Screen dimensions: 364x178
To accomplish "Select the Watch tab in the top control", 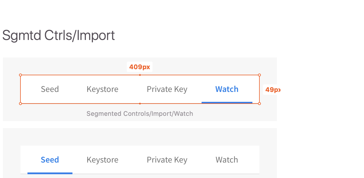I will click(227, 89).
